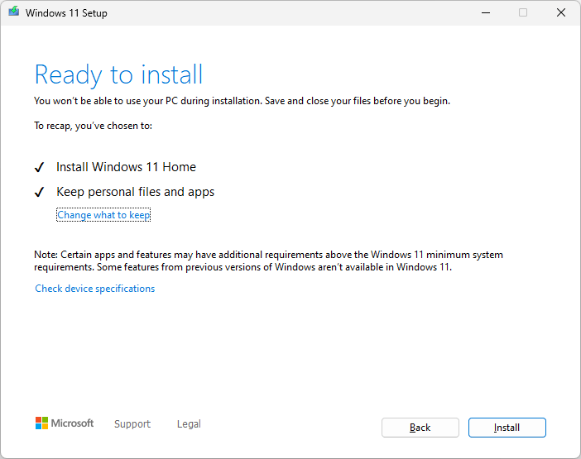Screen dimensions: 581x459
Task: Open the Legal link
Action: click(x=189, y=423)
